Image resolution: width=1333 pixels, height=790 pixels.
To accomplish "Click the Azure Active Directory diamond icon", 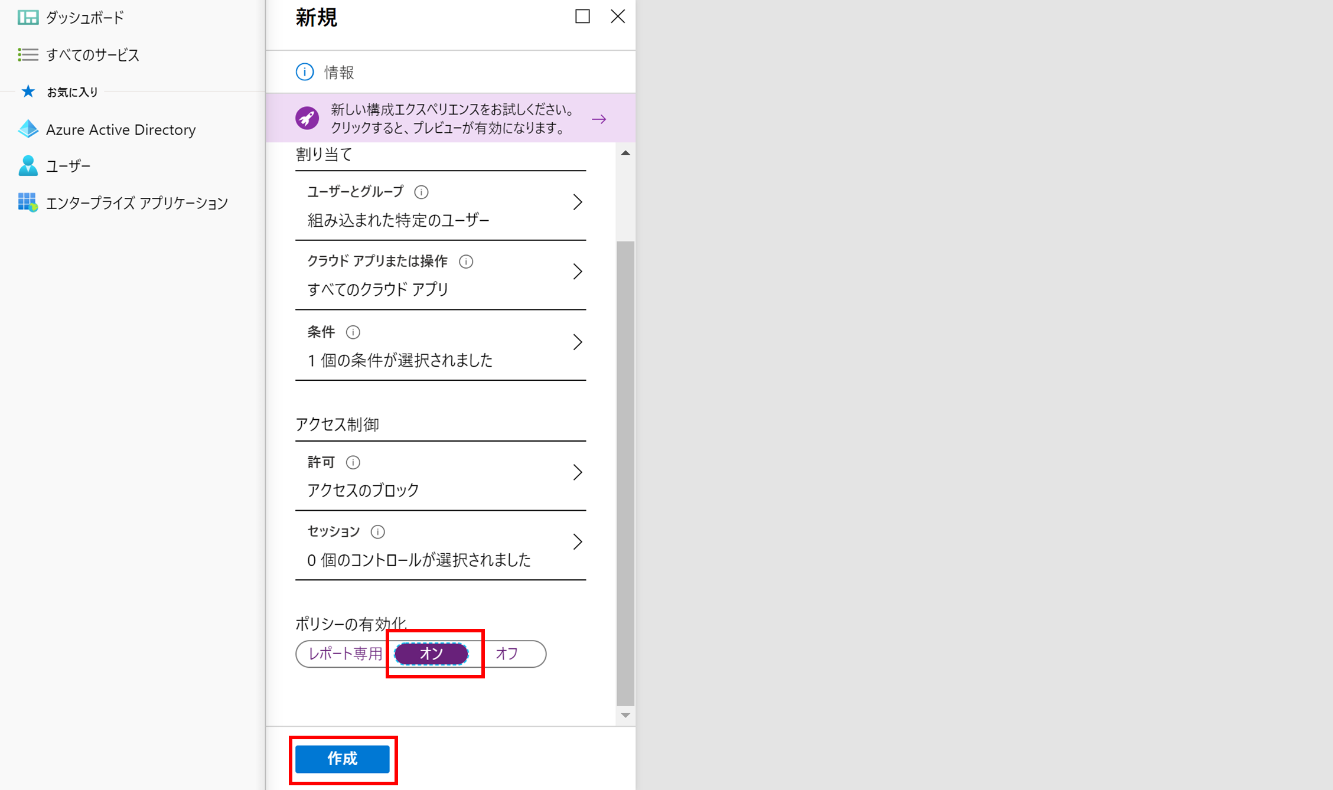I will click(28, 129).
